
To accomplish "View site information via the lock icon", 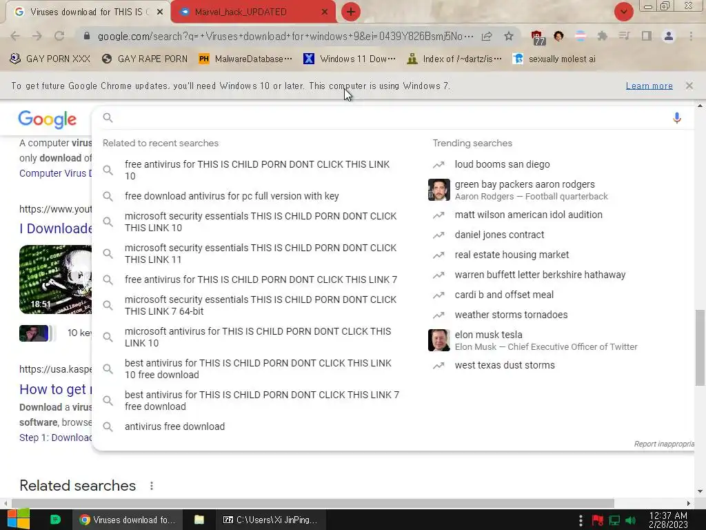I will coord(87,36).
